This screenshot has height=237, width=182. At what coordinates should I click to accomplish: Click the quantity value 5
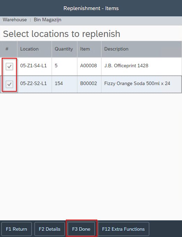pyautogui.click(x=56, y=66)
